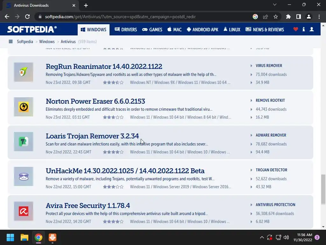Open the taskbar clock showing 11:56 AM
Screen dimensions: 326x245
coord(303,237)
